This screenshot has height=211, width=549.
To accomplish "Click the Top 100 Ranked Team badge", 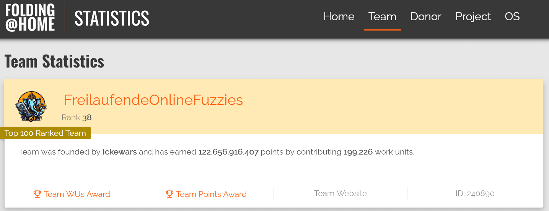I will [x=45, y=133].
